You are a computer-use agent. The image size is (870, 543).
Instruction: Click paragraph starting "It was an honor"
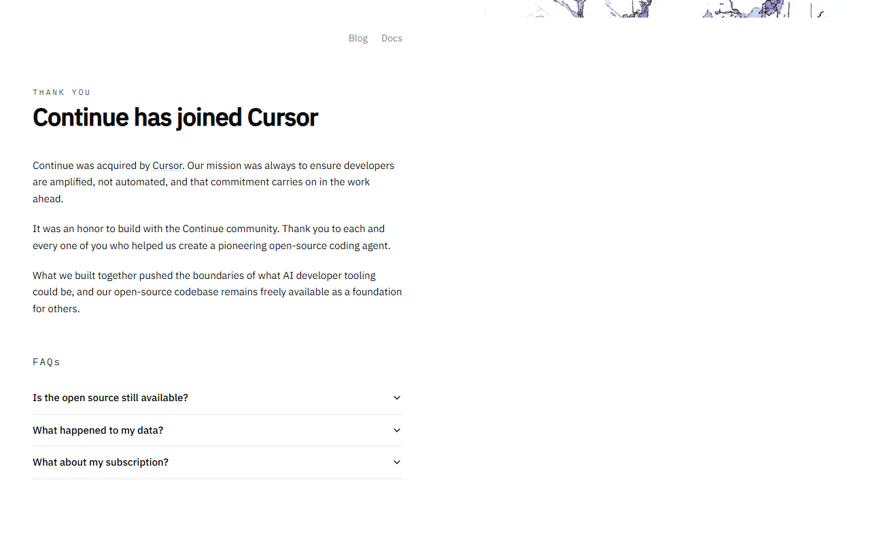coord(212,237)
